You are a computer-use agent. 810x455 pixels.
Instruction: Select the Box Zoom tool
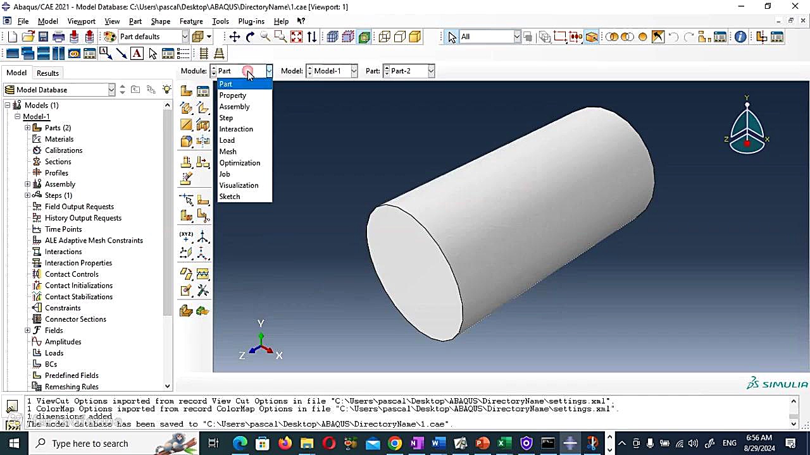click(280, 37)
